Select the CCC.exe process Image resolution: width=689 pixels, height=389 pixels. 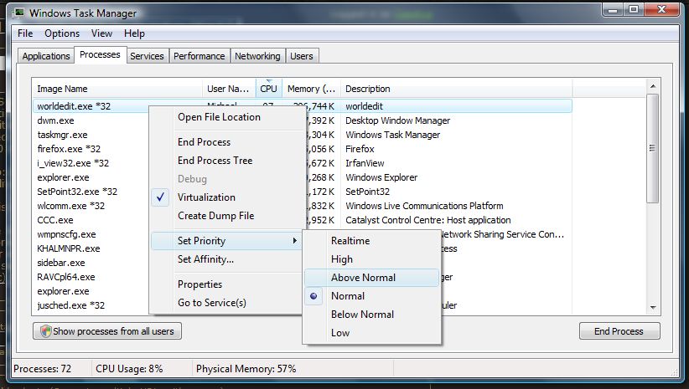click(55, 220)
